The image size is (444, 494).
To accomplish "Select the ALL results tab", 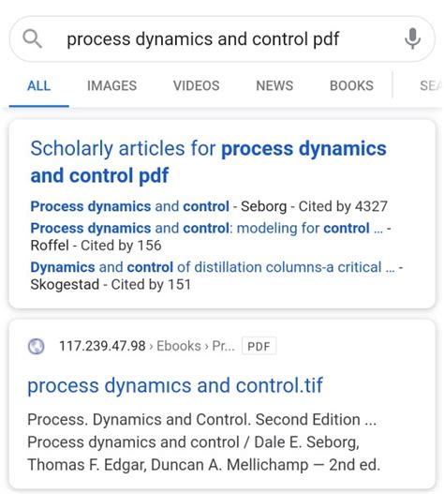I will tap(38, 85).
